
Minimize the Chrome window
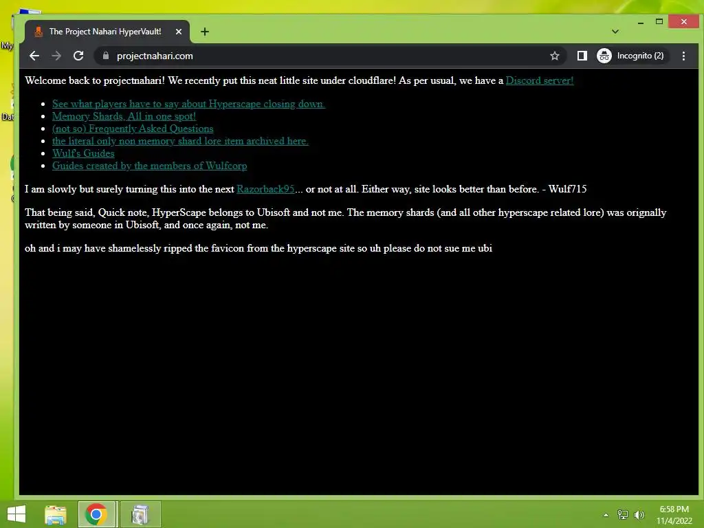pyautogui.click(x=641, y=21)
